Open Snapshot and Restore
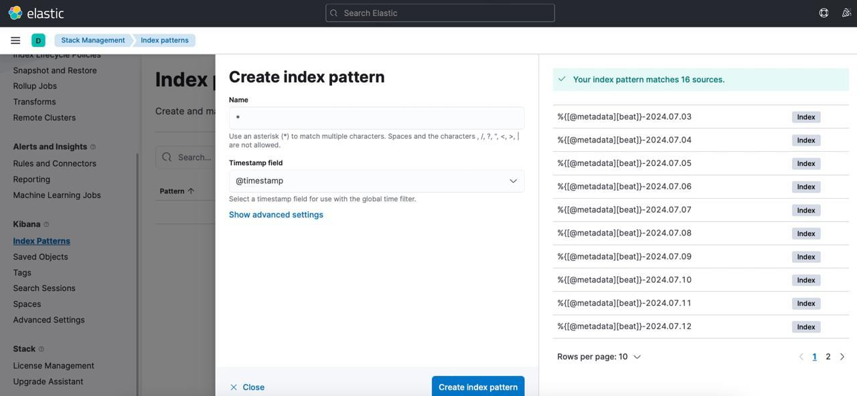Screen dimensions: 857x396 [55, 70]
